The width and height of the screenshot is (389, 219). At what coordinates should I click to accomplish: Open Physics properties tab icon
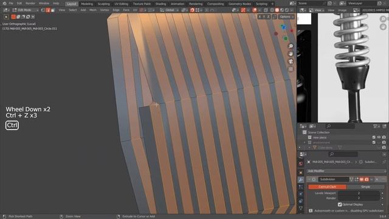point(301,194)
